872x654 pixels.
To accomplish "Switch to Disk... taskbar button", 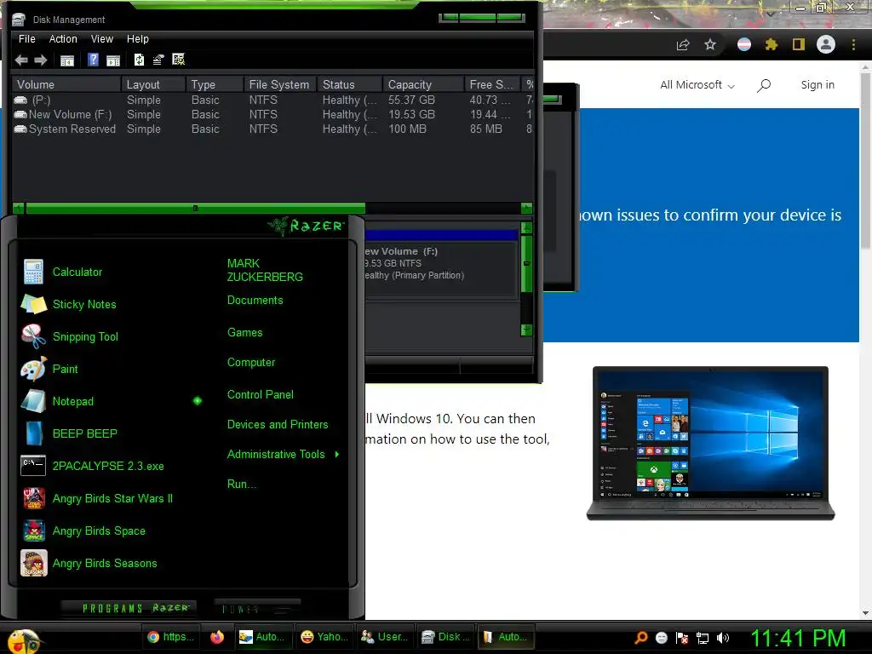I will 446,637.
